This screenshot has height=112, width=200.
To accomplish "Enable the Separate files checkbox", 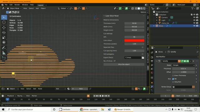I will pyautogui.click(x=142, y=47).
